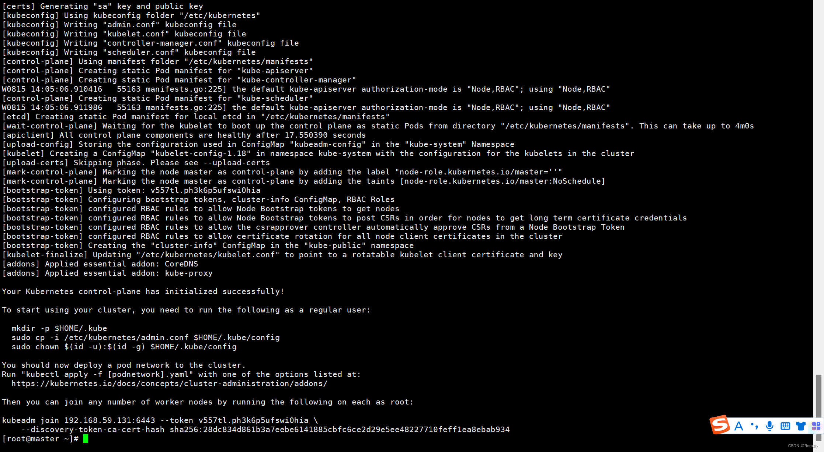Image resolution: width=824 pixels, height=452 pixels.
Task: Toggle the control-plane node taint entry
Action: coord(303,181)
